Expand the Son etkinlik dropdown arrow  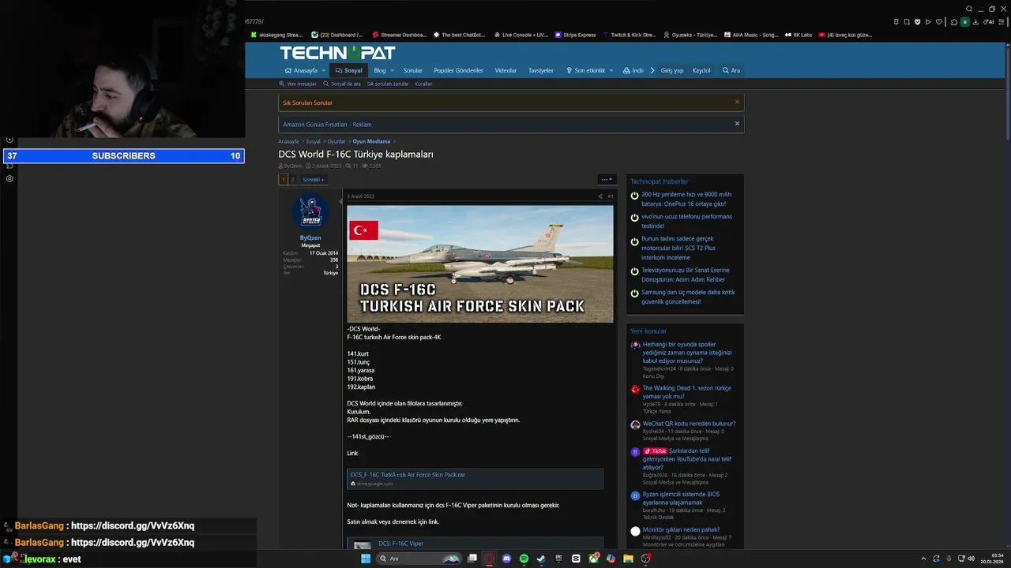612,70
